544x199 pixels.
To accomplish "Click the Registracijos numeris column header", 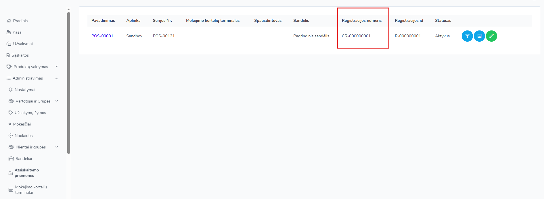I will [361, 20].
